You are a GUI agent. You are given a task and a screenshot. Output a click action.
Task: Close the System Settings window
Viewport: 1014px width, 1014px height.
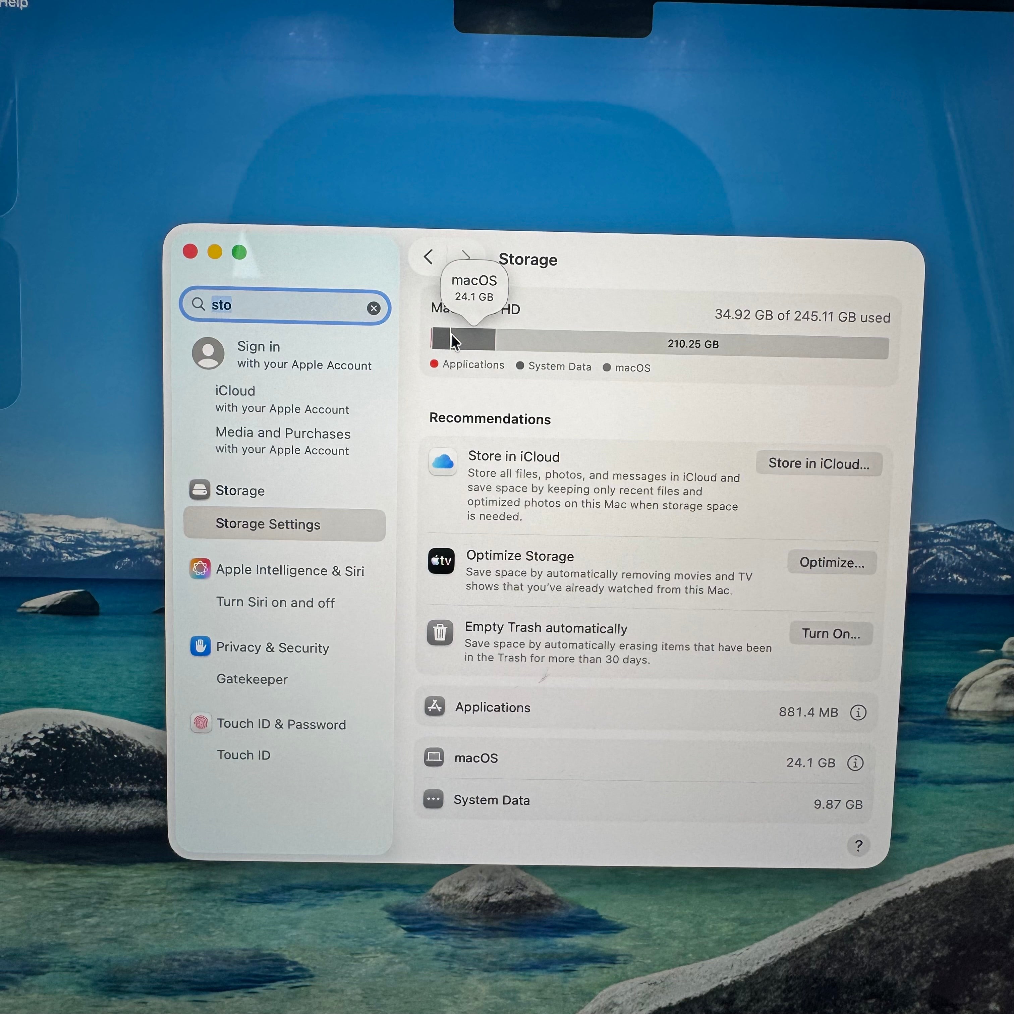[x=190, y=251]
